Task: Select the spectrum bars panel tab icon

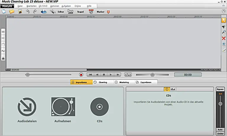Action: (x=173, y=89)
